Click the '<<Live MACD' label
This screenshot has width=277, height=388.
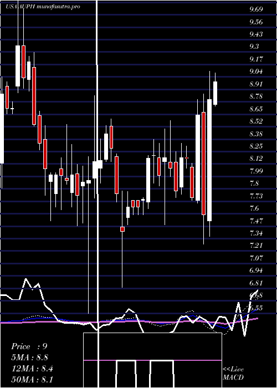(x=233, y=373)
